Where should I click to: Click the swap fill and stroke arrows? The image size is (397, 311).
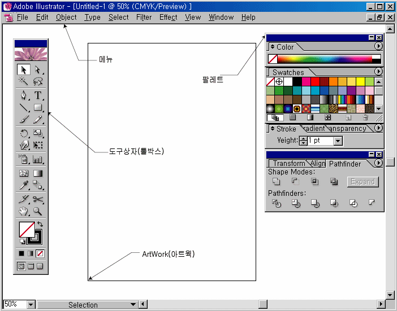pyautogui.click(x=40, y=224)
